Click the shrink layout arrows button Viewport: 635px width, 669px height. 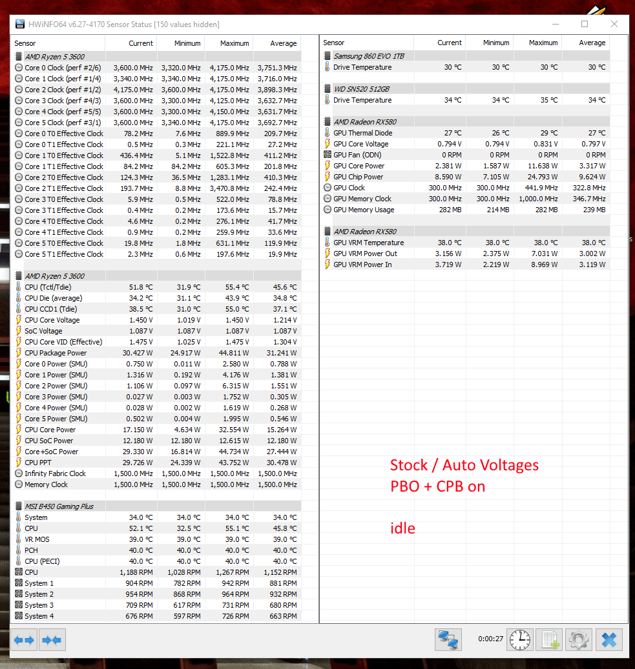coord(52,639)
